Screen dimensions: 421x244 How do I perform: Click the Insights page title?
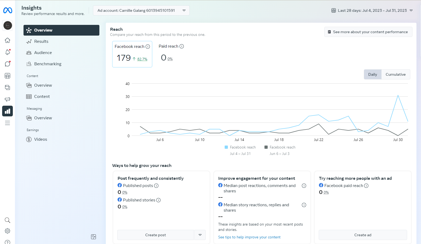(32, 8)
